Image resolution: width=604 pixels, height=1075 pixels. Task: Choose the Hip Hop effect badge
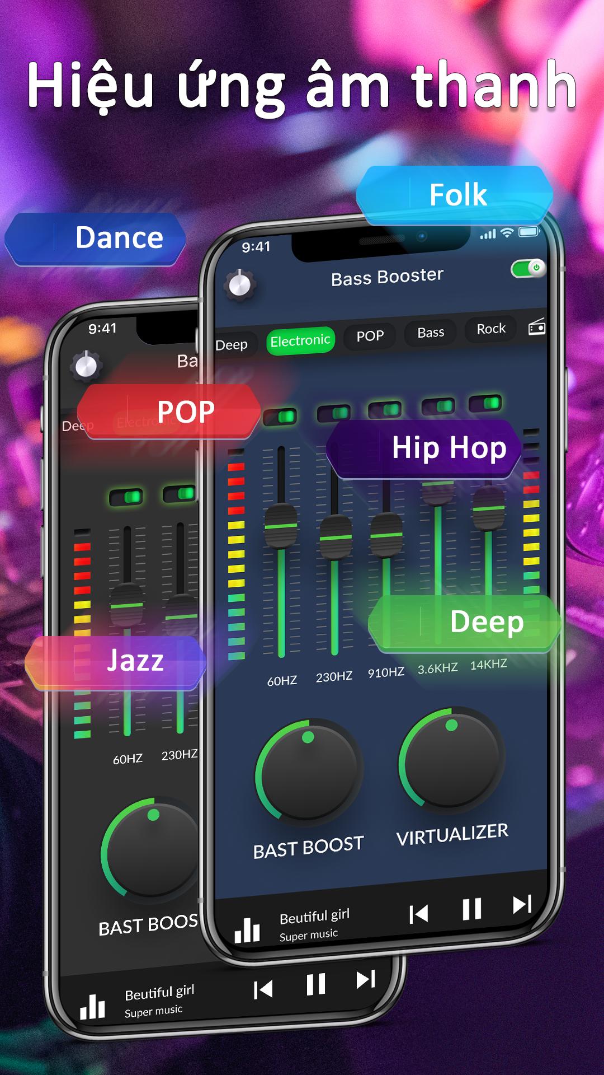pyautogui.click(x=424, y=448)
